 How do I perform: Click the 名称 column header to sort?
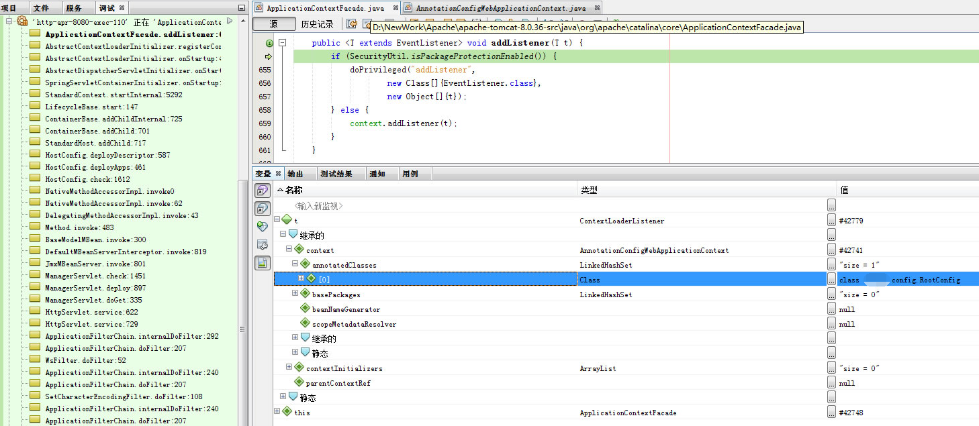[x=425, y=190]
